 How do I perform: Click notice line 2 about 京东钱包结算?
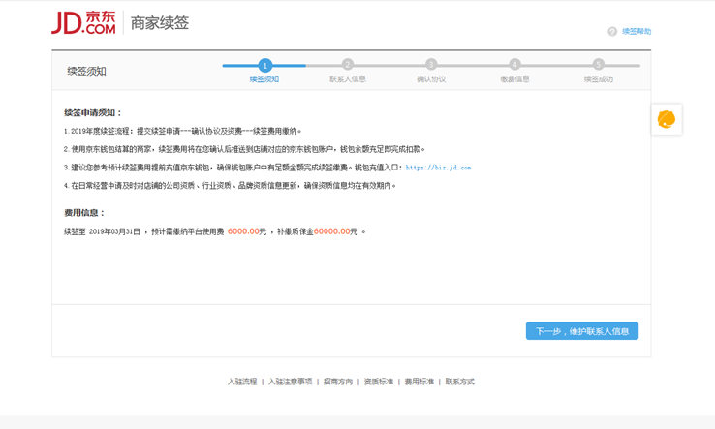tap(244, 149)
